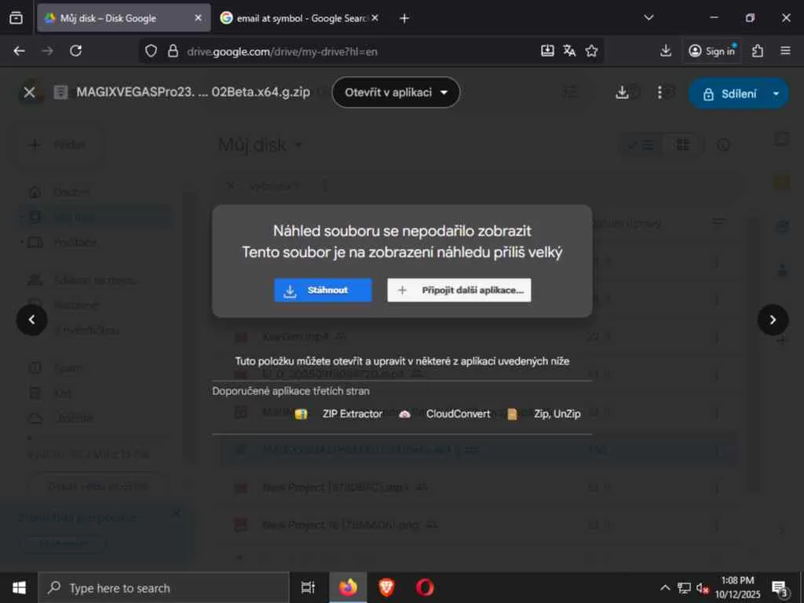Open the notification center icon
This screenshot has height=603, width=804.
point(780,589)
